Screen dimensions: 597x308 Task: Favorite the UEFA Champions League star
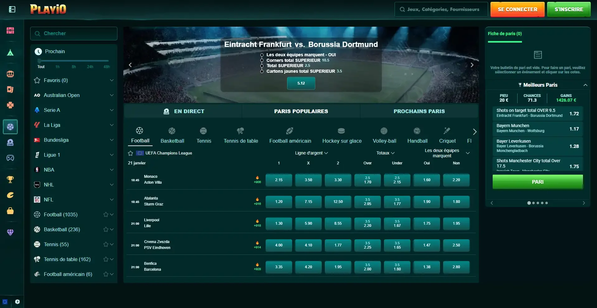[130, 153]
